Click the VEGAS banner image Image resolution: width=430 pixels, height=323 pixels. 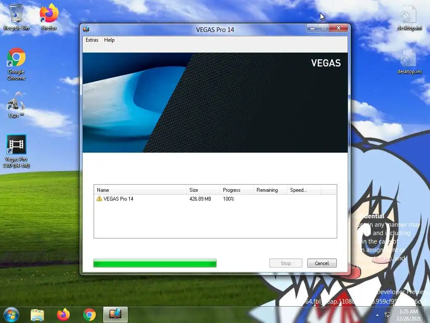pos(215,103)
